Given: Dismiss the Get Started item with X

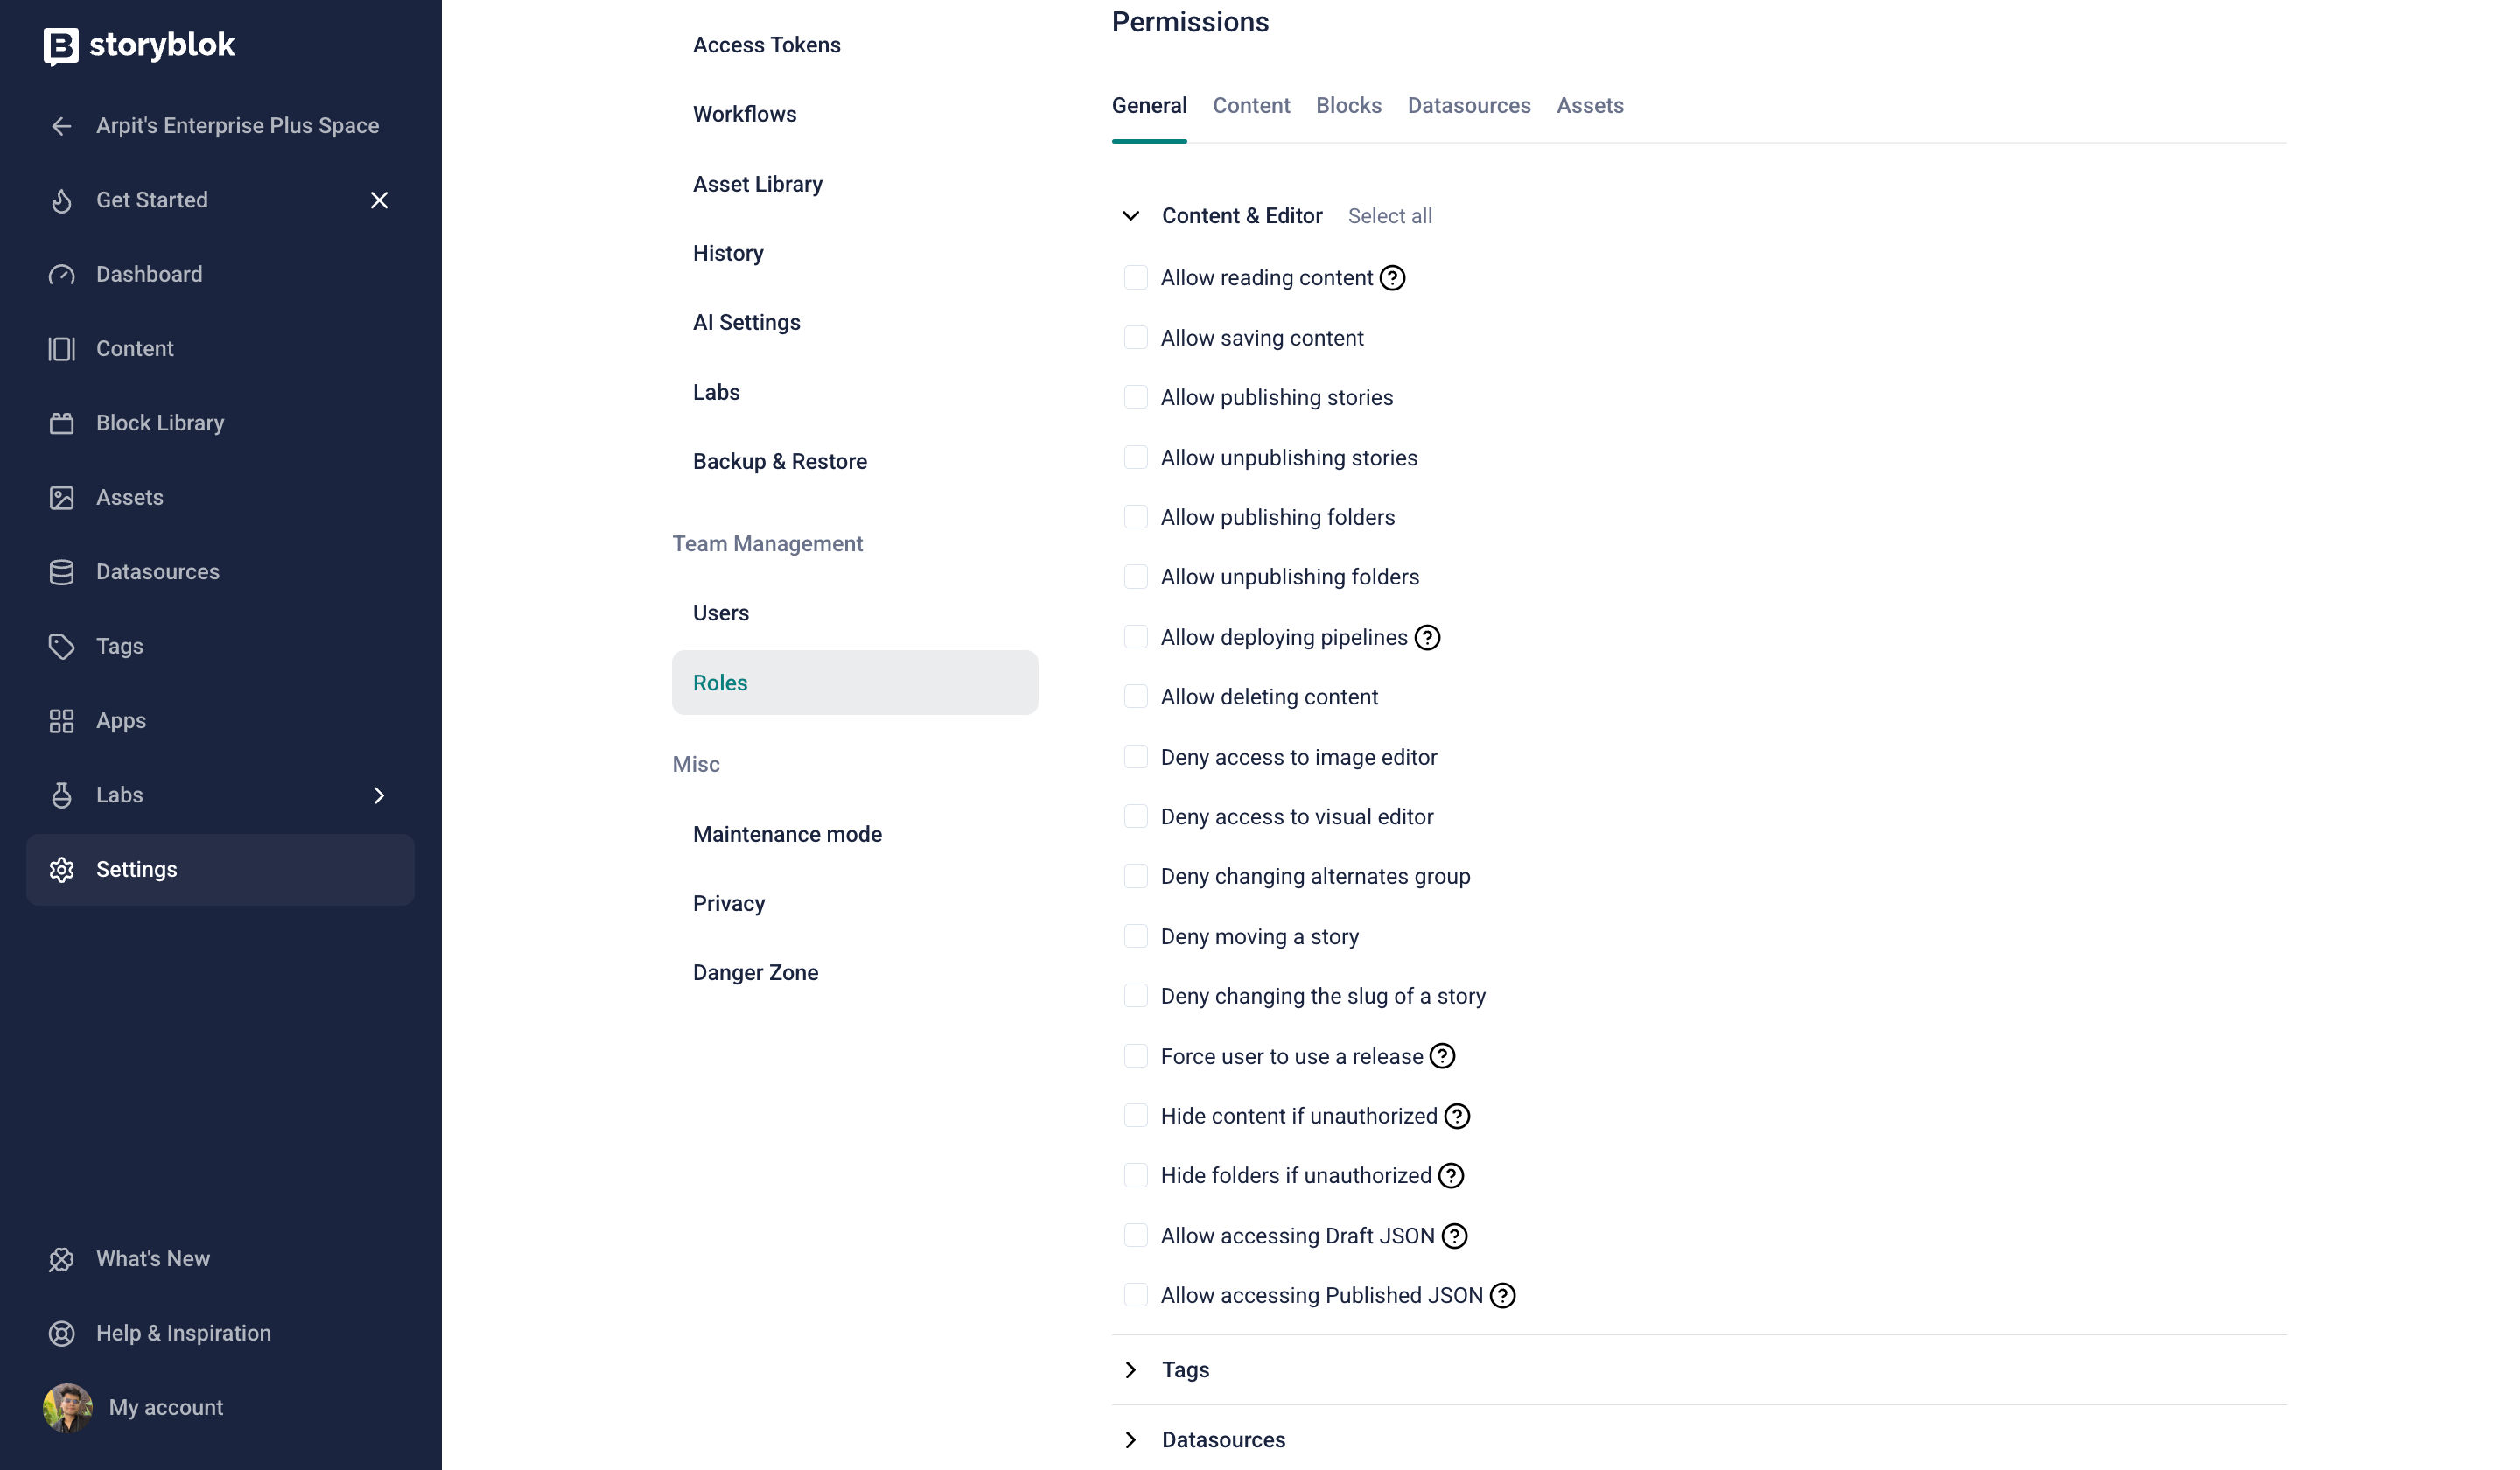Looking at the screenshot, I should click(x=379, y=200).
